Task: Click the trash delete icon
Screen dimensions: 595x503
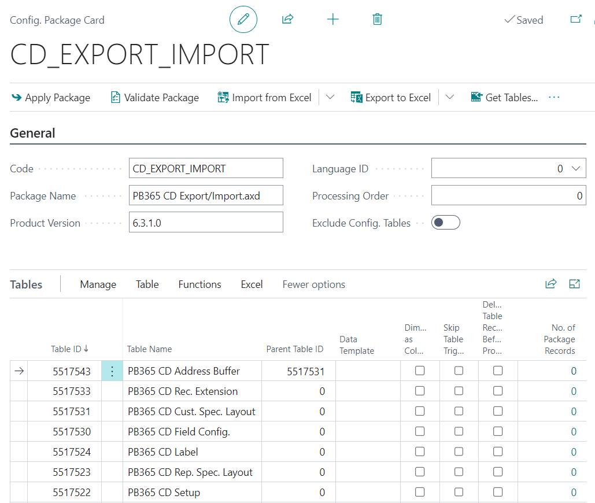Action: [377, 19]
